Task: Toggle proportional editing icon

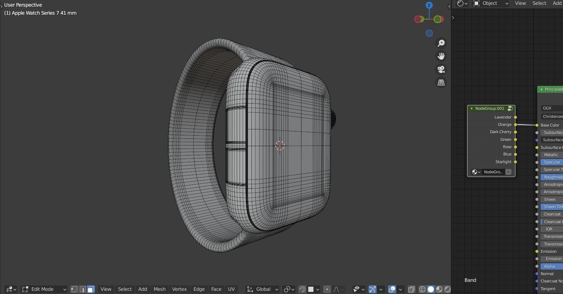Action: 327,289
